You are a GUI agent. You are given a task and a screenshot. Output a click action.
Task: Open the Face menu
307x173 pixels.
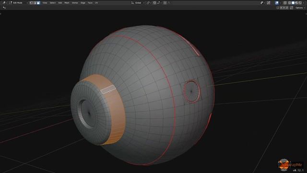click(90, 3)
